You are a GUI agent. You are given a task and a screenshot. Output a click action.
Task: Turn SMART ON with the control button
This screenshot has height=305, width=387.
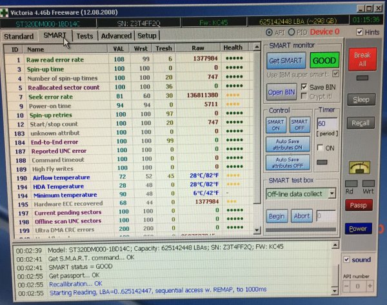275,125
